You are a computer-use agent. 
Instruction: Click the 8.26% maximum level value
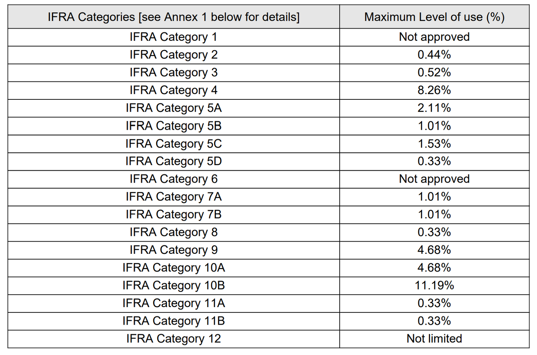click(x=434, y=90)
